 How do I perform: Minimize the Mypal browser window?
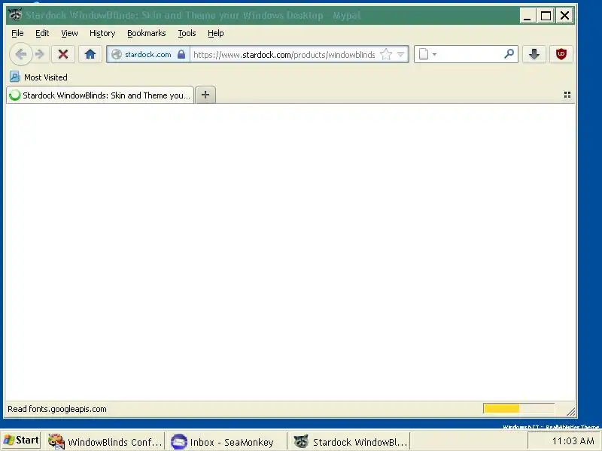(528, 16)
